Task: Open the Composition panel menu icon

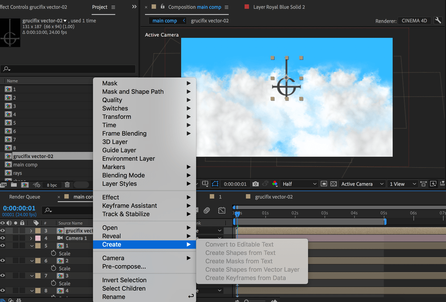Action: (x=226, y=7)
